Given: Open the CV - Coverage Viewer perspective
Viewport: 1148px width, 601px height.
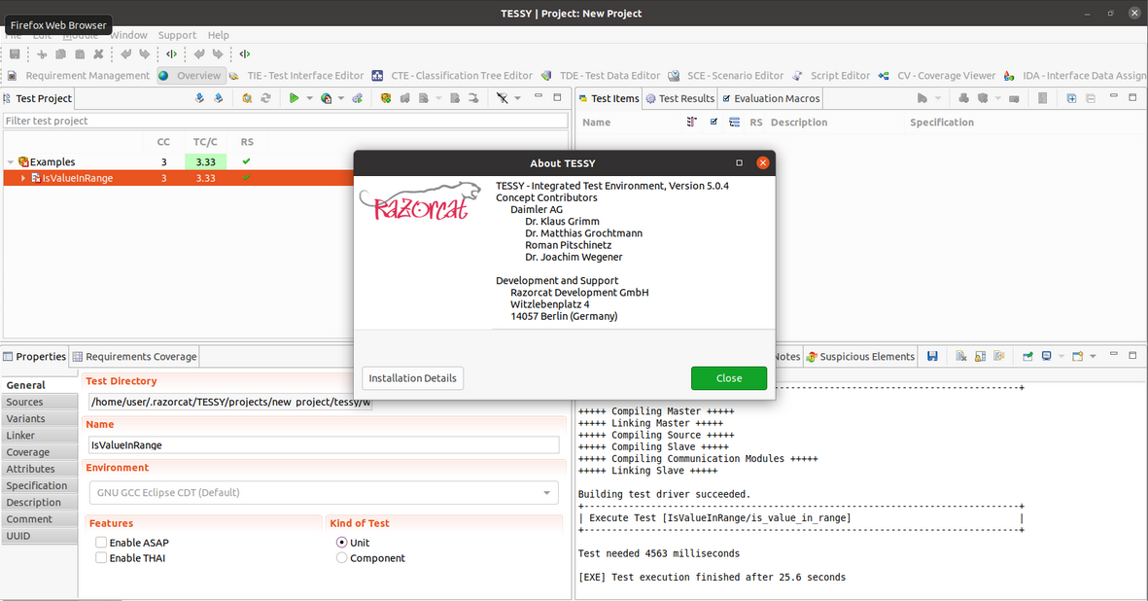Looking at the screenshot, I should point(937,76).
